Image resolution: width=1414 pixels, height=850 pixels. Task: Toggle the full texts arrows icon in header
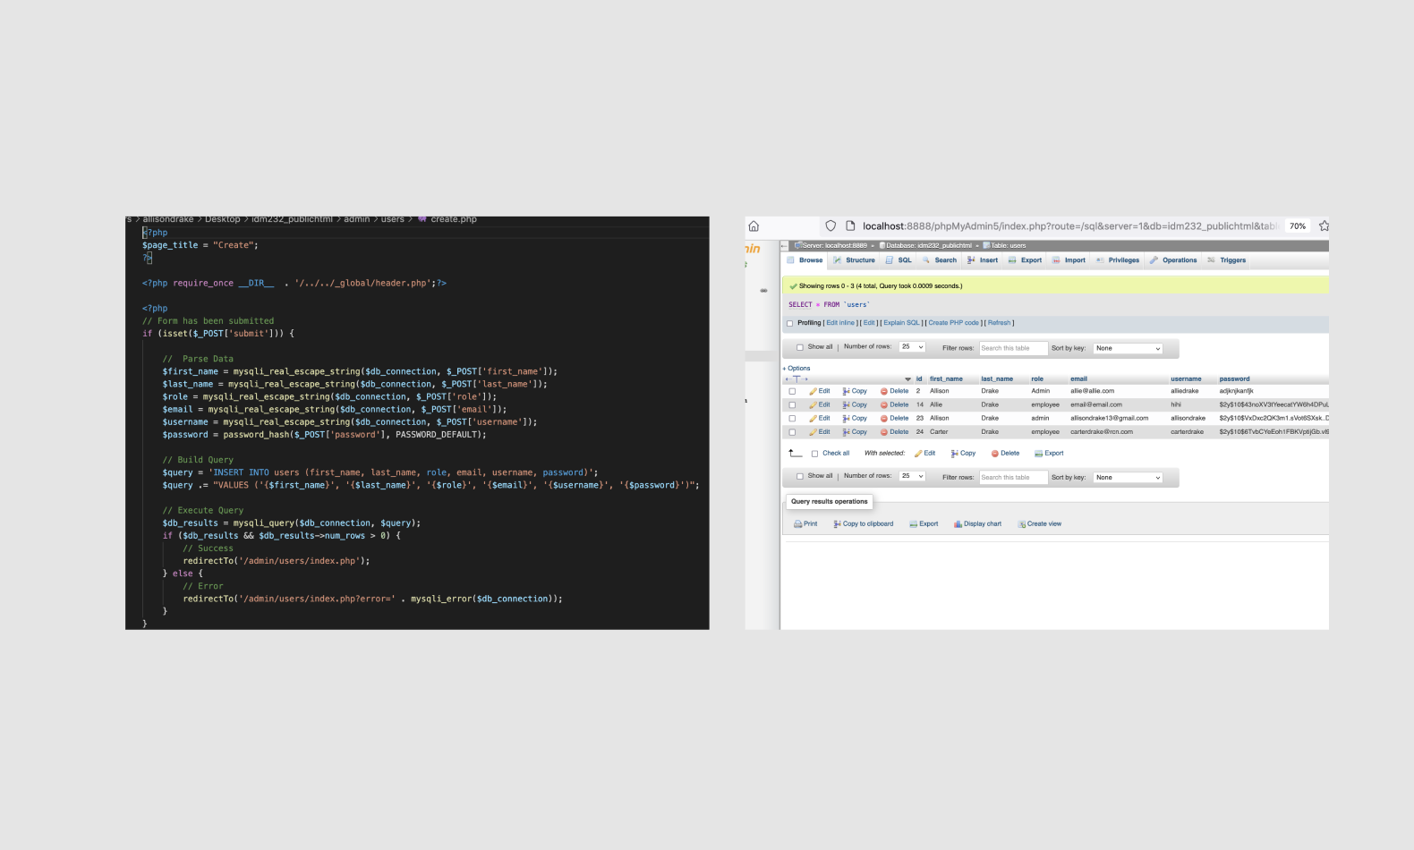[796, 379]
